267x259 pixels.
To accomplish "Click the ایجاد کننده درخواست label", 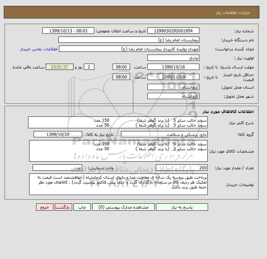I will point(234,49).
